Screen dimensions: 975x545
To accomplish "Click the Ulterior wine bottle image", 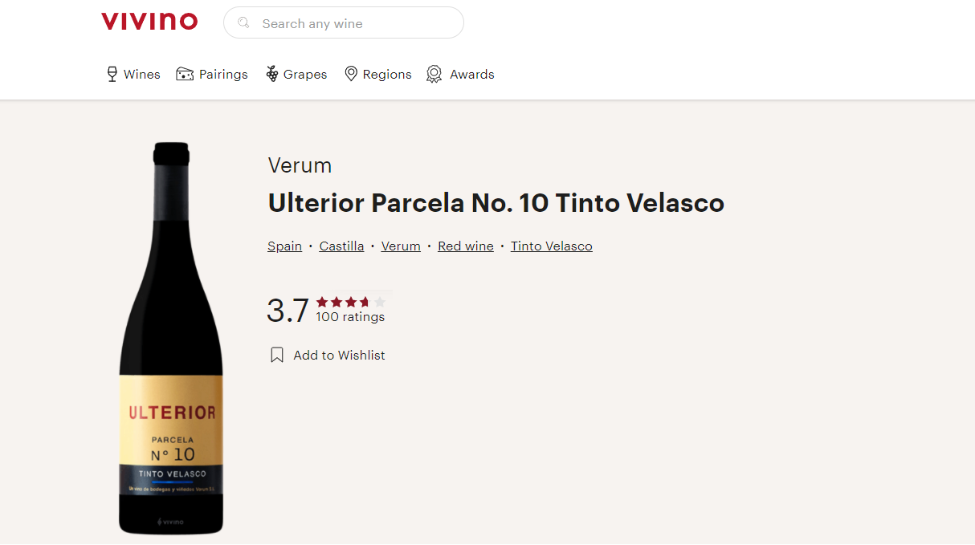I will click(171, 338).
